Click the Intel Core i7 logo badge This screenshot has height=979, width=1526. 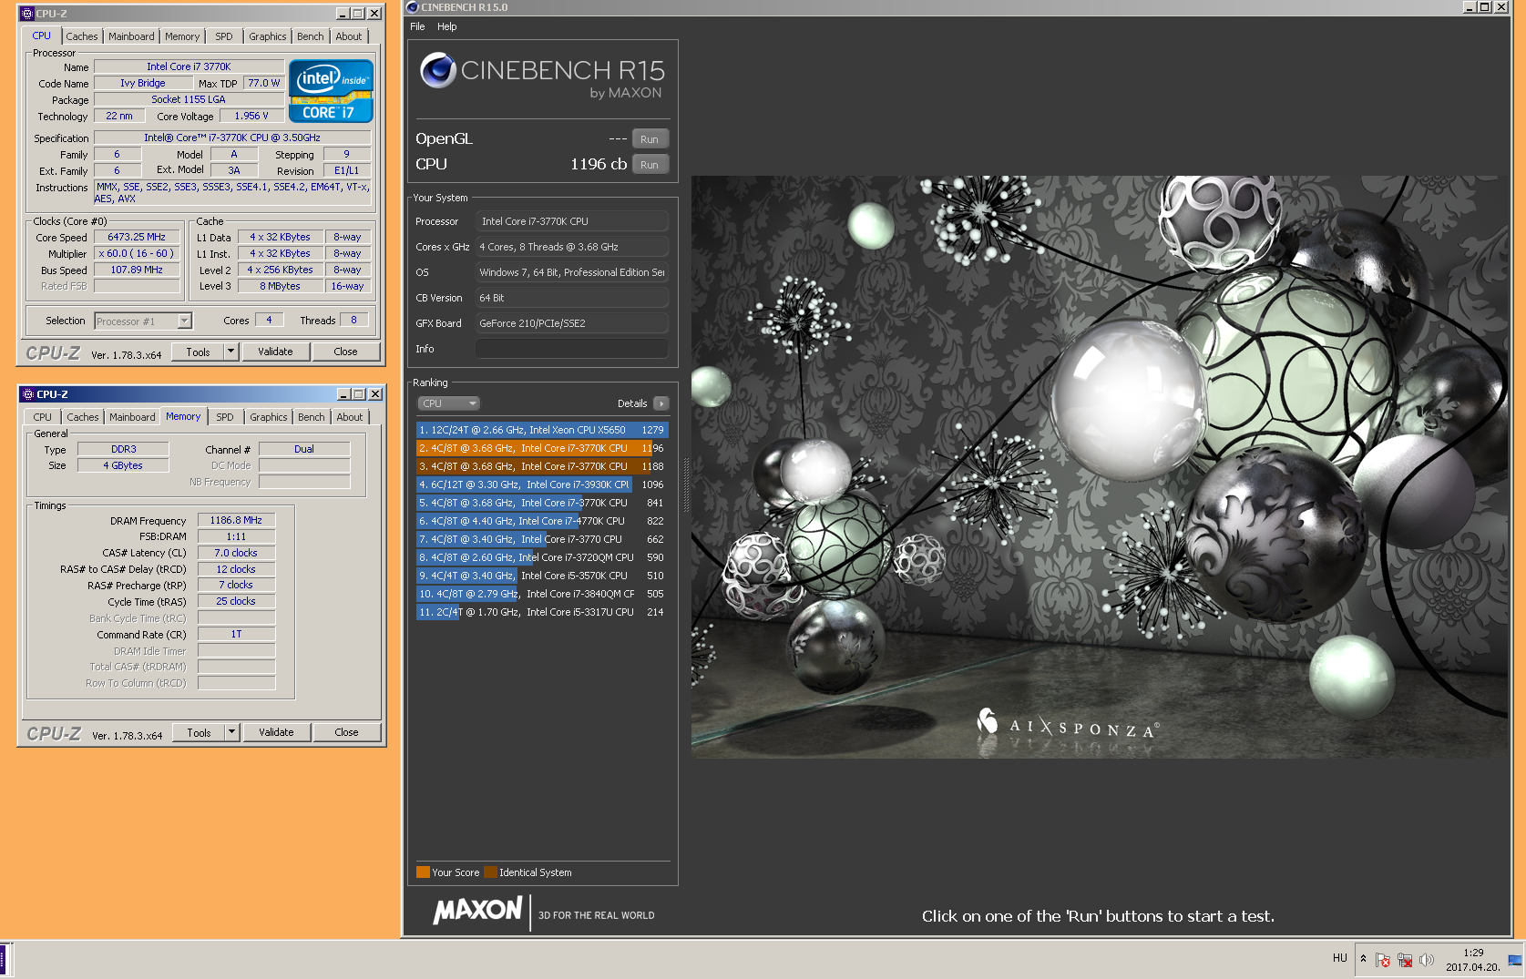pos(331,91)
